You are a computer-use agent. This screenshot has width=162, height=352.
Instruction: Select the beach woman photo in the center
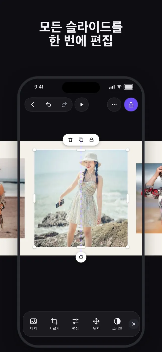pyautogui.click(x=81, y=198)
